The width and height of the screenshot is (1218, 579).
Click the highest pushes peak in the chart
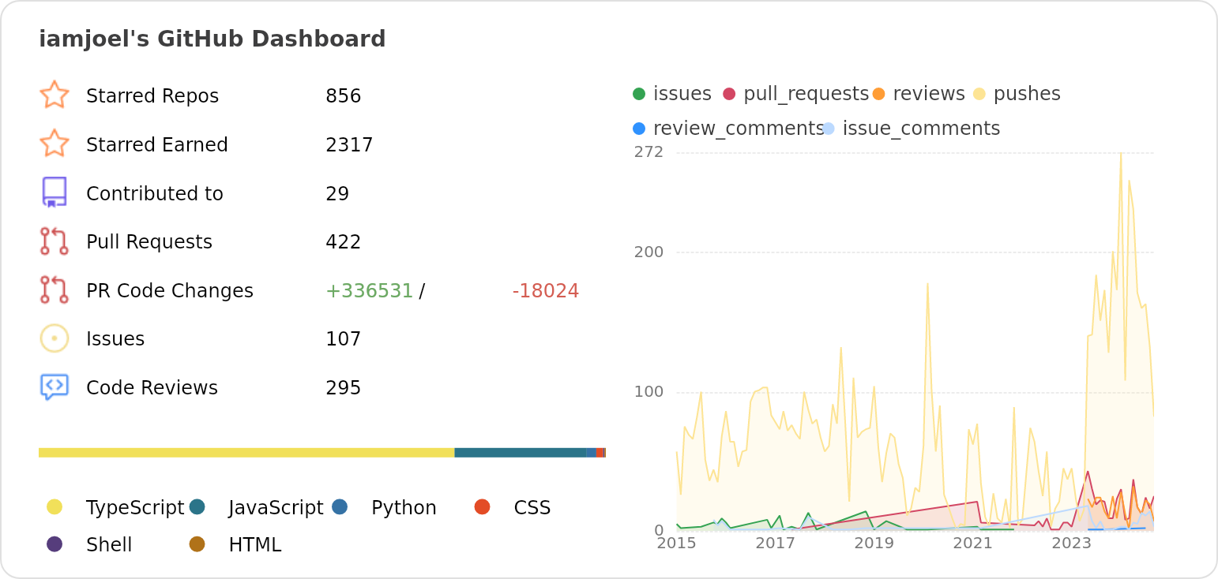pyautogui.click(x=1121, y=155)
